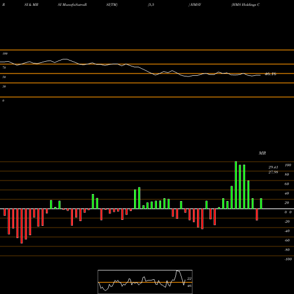Viewport: 294px width, 294px height.
Task: Click the '30' level label on RSI axis
Action: coord(4,86)
